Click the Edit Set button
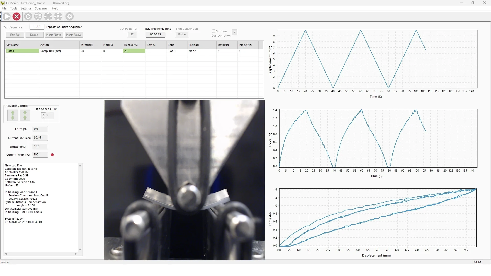491x276 pixels. [15, 35]
